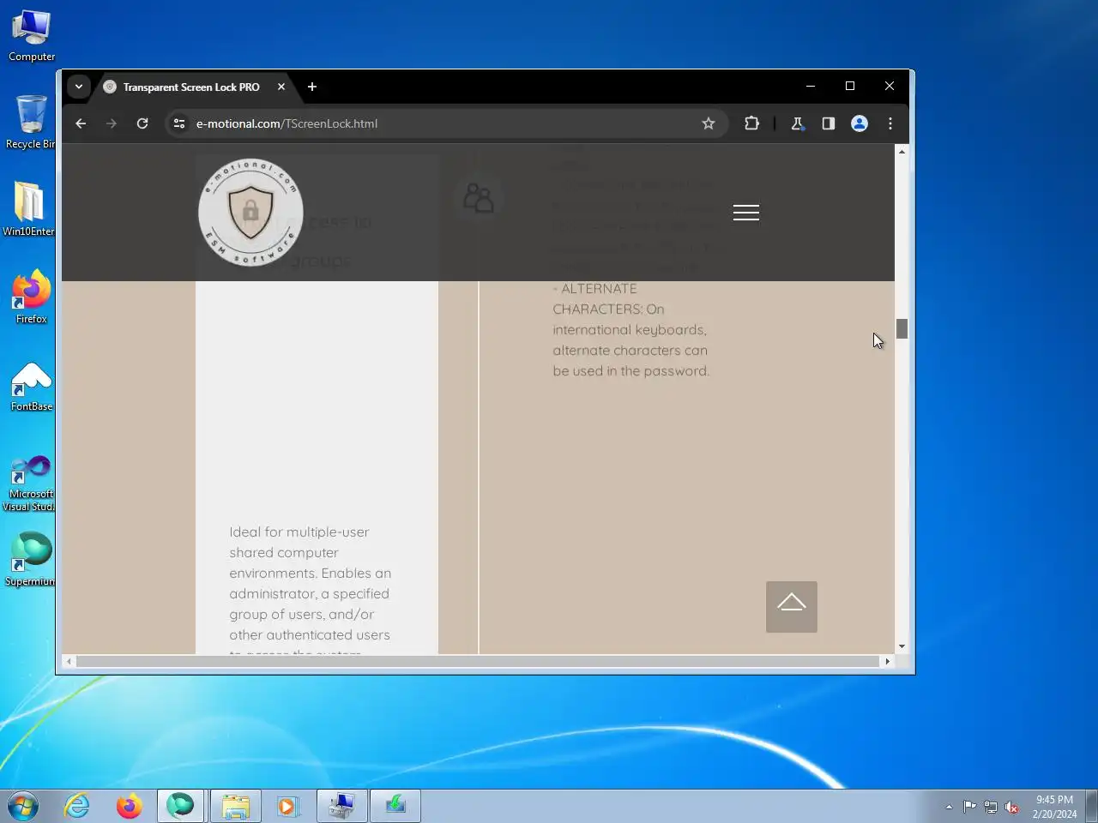Click the horizontal scrollbar right arrow
This screenshot has height=823, width=1098.
[x=887, y=661]
